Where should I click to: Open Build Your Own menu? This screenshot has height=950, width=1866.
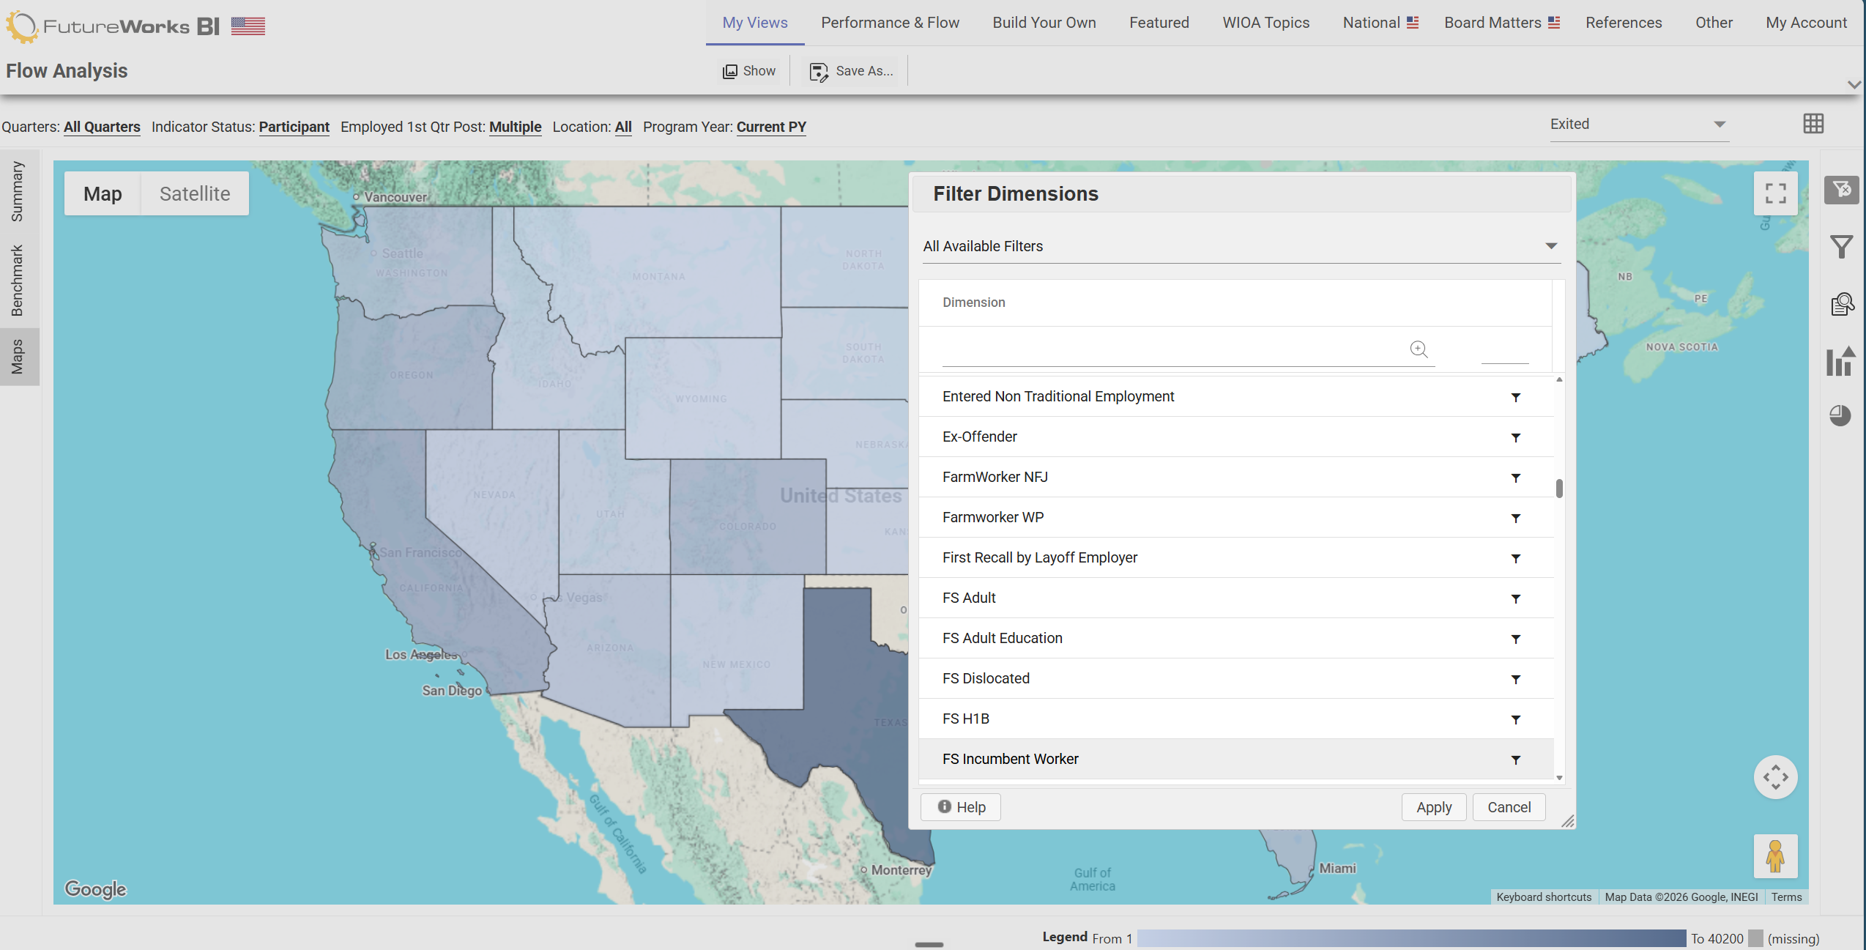1044,23
